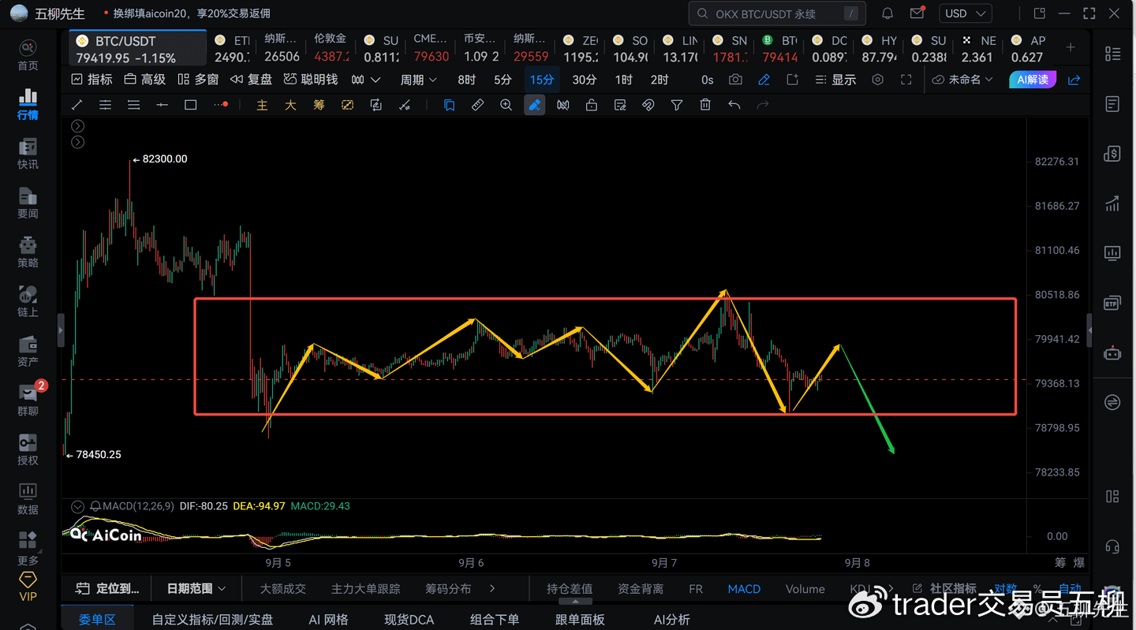This screenshot has height=630, width=1136.
Task: Switch to the 30分 timeframe
Action: click(585, 80)
